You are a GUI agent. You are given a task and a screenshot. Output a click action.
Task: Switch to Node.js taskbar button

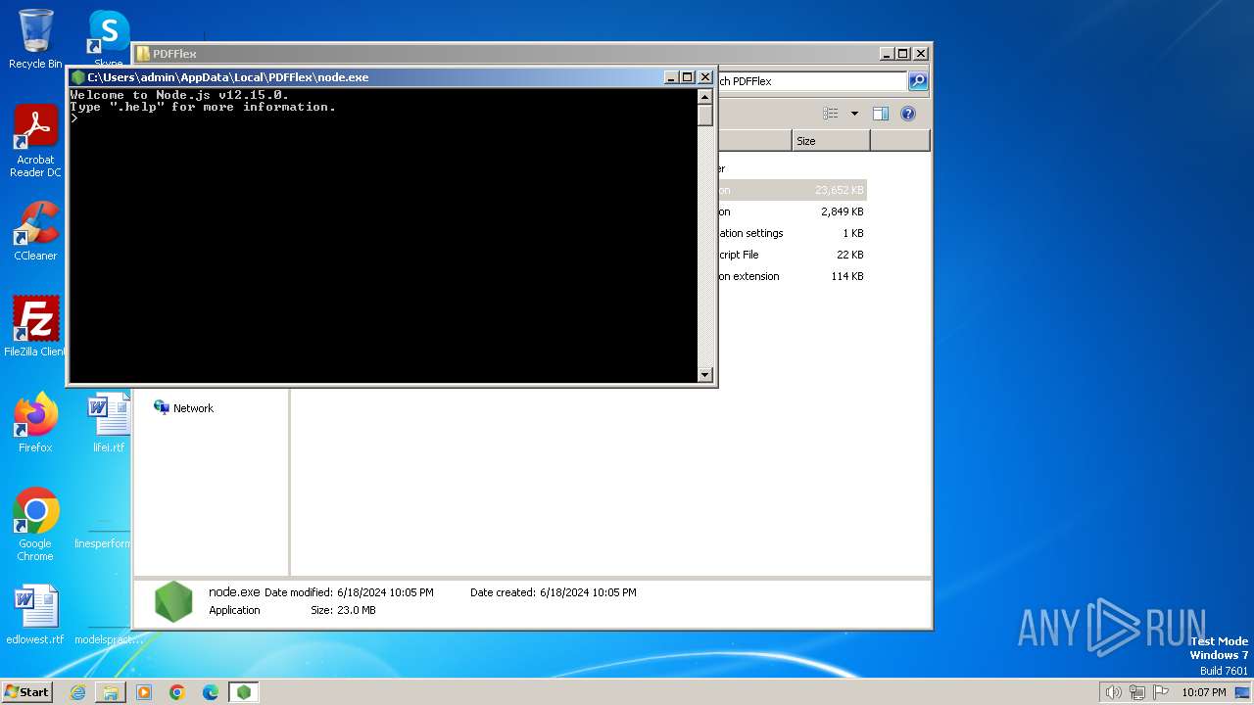click(244, 692)
